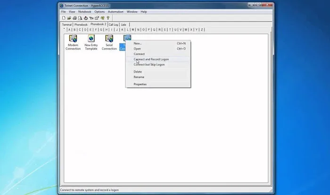
Task: Switch to the Lists tab
Action: [124, 24]
